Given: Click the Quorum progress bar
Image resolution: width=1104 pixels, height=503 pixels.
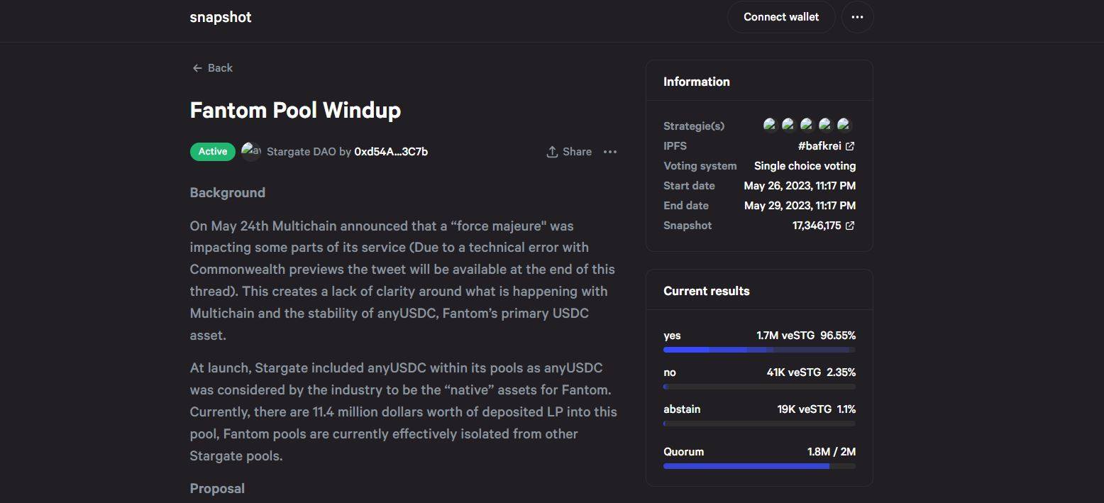Looking at the screenshot, I should click(x=759, y=466).
